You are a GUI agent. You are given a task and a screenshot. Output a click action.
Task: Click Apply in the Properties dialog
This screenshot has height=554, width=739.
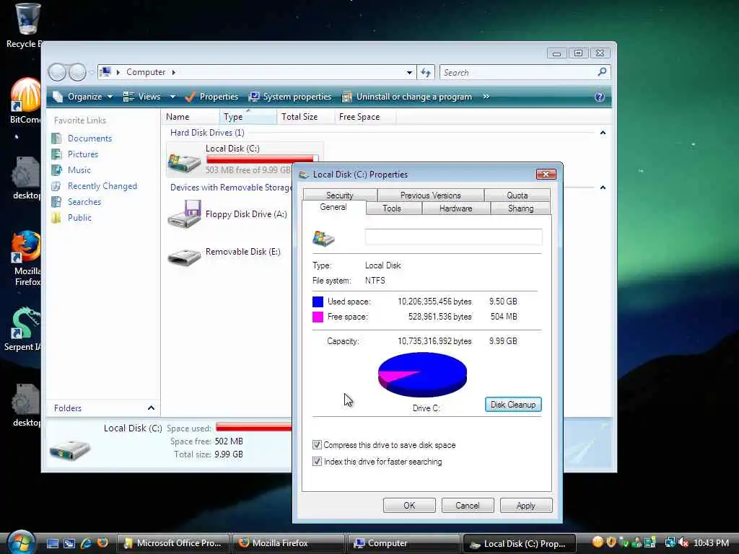[x=526, y=506]
